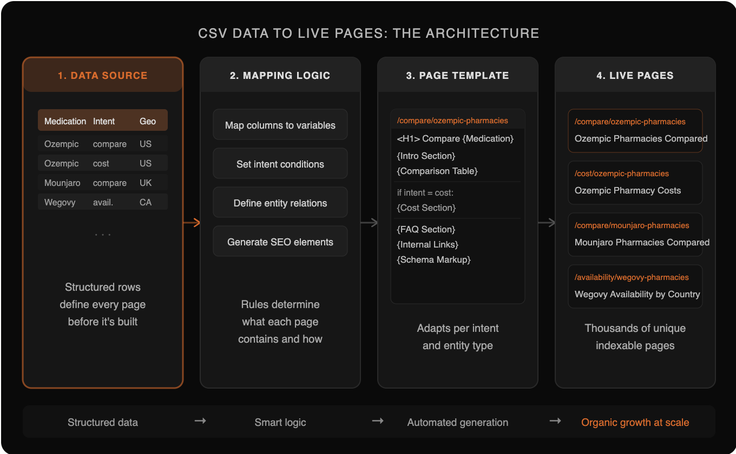This screenshot has width=736, height=454.
Task: Click the 'Map columns to variables' box
Action: (x=280, y=125)
